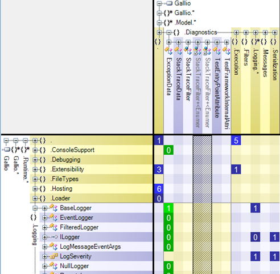Select the .Debugging namespace row
The width and height of the screenshot is (280, 274).
[x=92, y=160]
